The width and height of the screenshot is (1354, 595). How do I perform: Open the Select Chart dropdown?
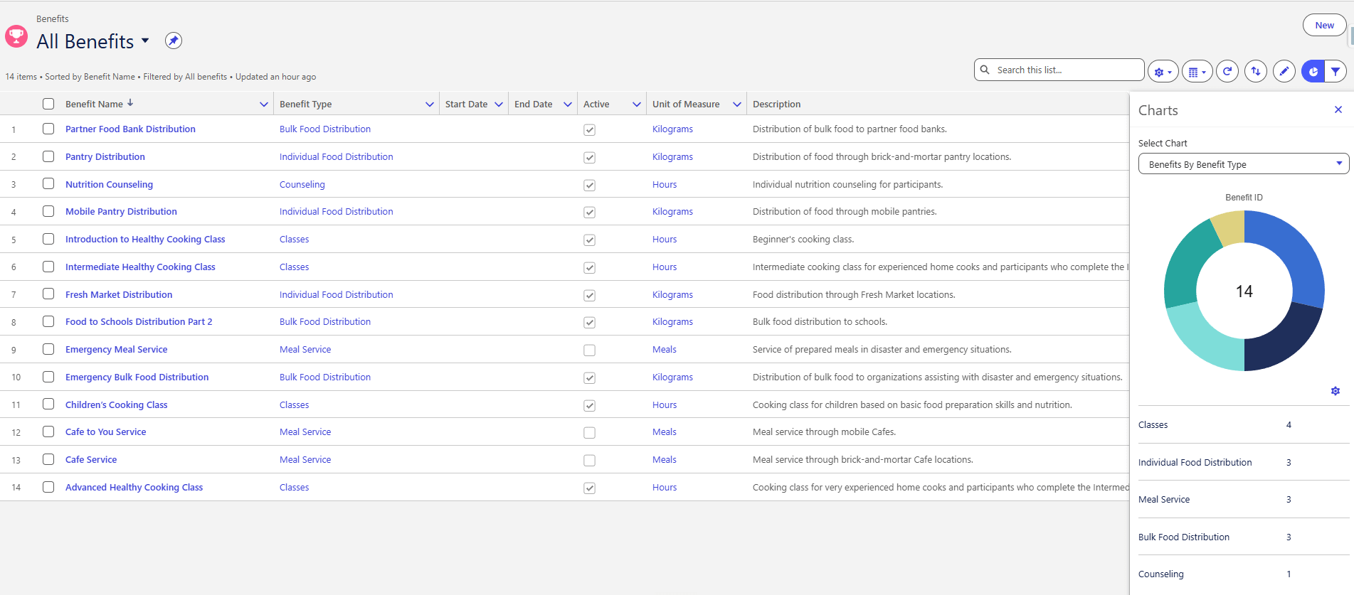pyautogui.click(x=1244, y=164)
